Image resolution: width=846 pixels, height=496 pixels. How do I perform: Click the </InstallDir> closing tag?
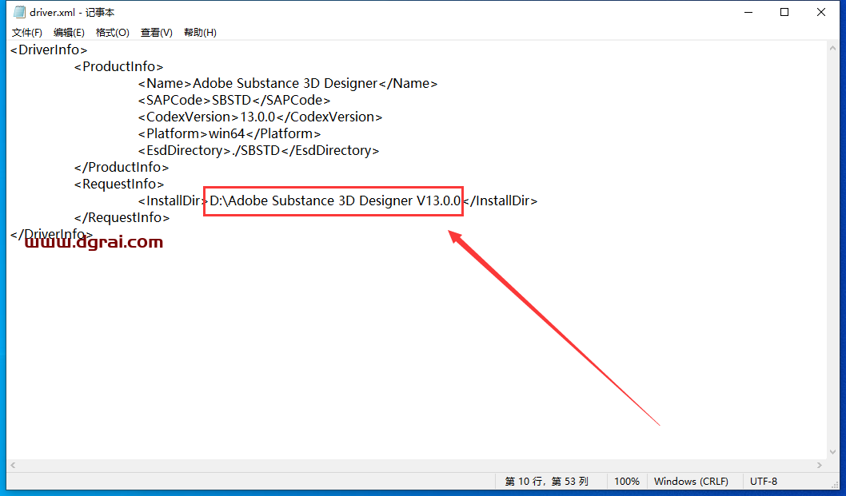pyautogui.click(x=500, y=200)
